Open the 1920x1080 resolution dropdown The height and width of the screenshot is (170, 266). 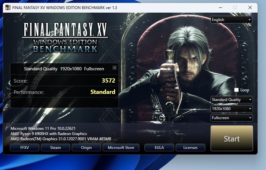231,109
